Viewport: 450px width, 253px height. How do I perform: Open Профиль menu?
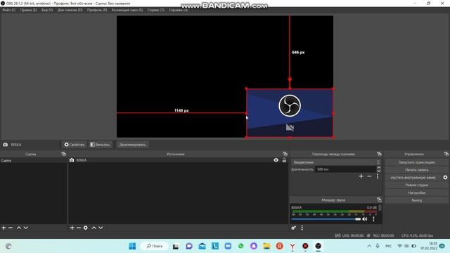97,10
